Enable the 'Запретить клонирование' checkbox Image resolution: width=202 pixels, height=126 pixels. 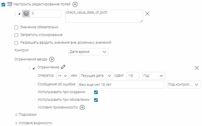[16, 35]
